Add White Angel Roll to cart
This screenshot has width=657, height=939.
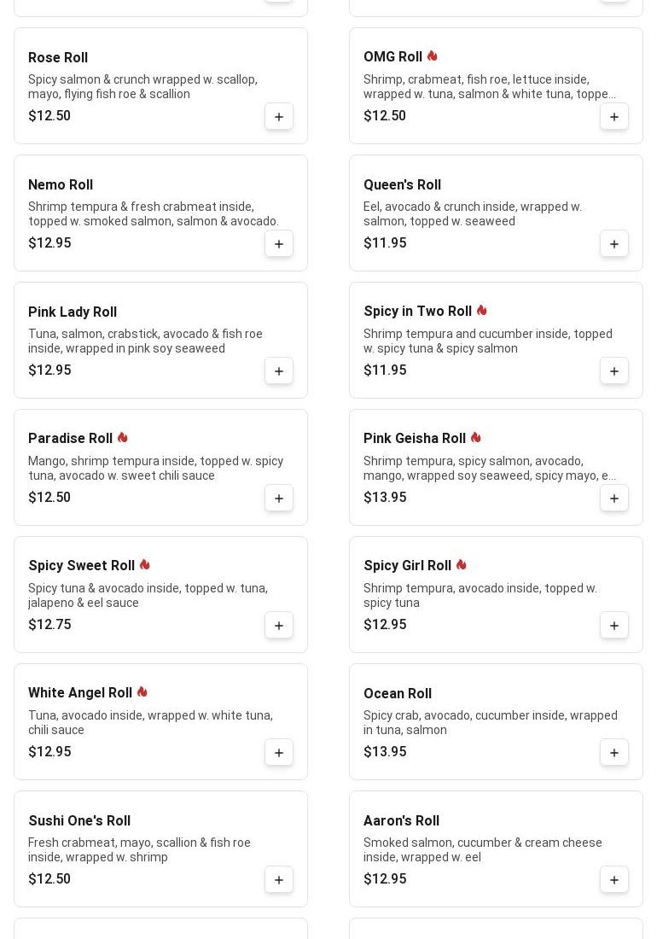279,752
